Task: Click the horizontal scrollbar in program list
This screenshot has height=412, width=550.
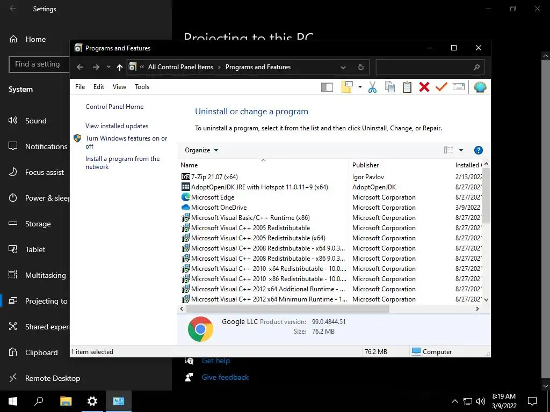Action: click(x=288, y=308)
